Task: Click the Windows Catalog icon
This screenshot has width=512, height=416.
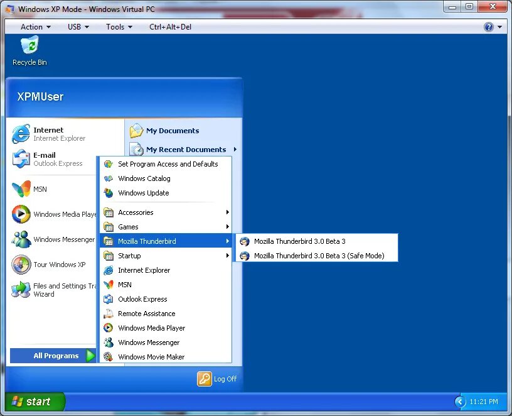Action: pyautogui.click(x=109, y=178)
